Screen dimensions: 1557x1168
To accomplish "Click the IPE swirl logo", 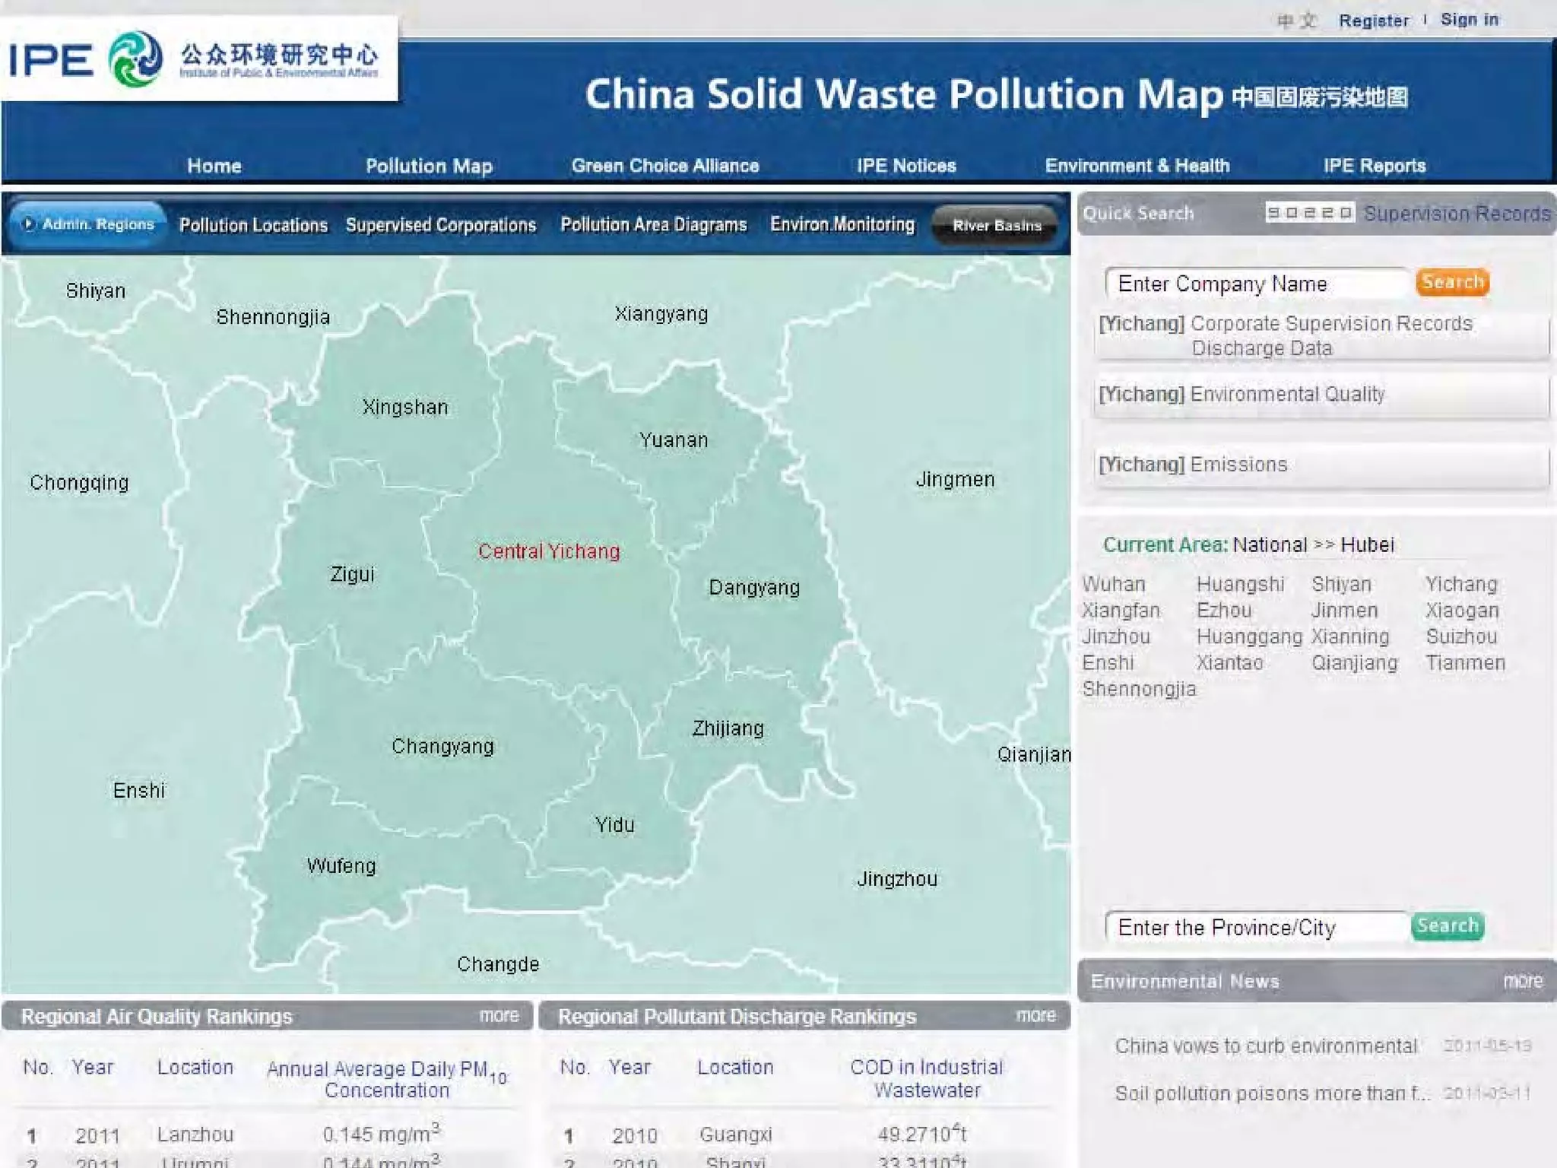I will point(135,59).
